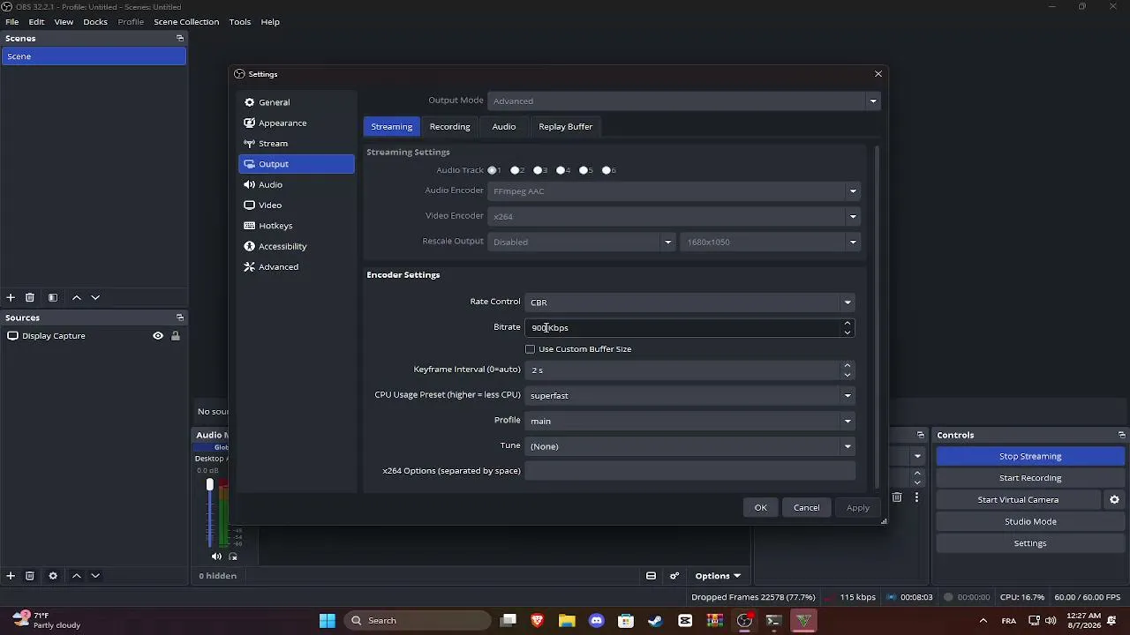Click the audio mixer layout toggle icon

pyautogui.click(x=651, y=576)
